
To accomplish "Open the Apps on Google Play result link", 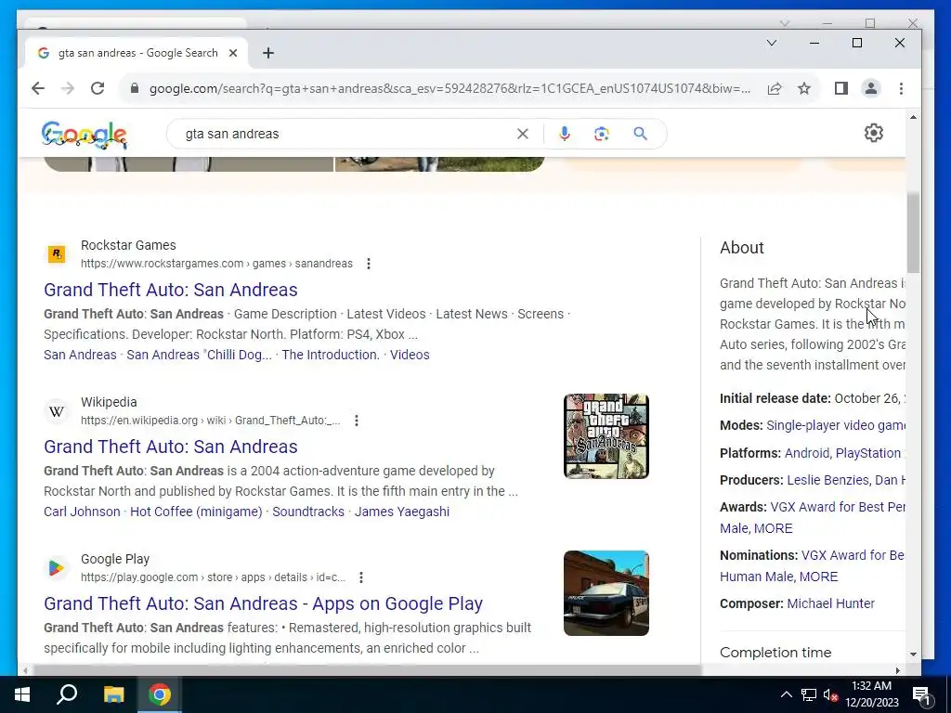I will click(x=263, y=603).
